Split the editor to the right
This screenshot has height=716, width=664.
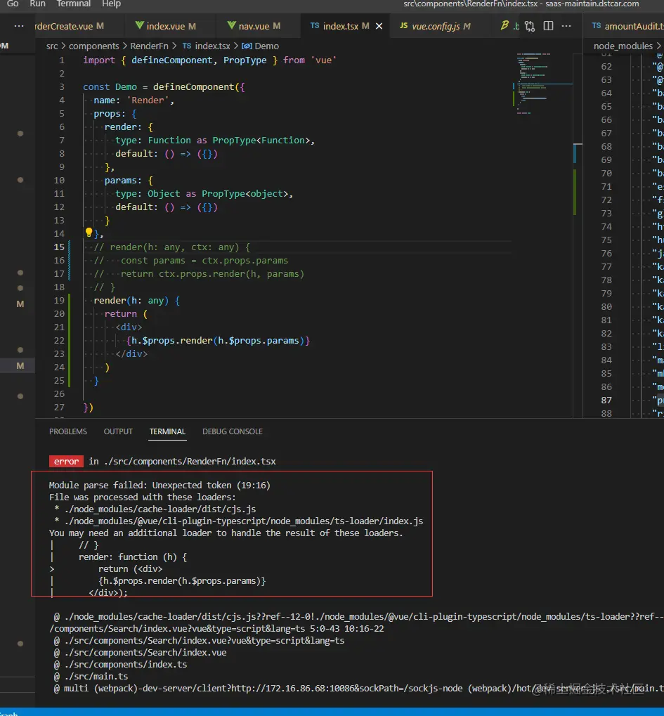pos(549,26)
